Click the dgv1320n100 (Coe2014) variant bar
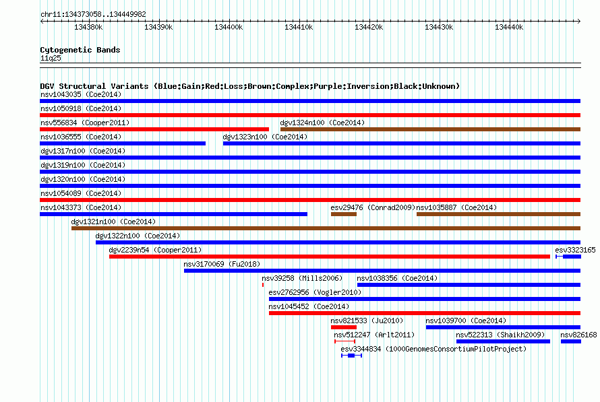This screenshot has width=600, height=402. [x=310, y=186]
